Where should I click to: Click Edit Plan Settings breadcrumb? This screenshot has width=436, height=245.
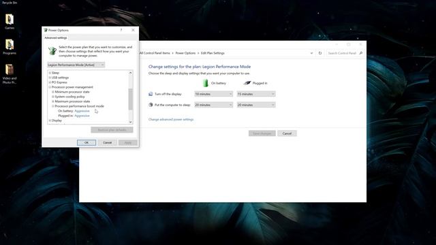213,53
